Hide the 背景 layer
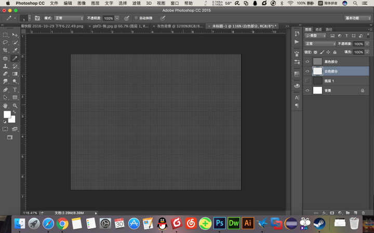The height and width of the screenshot is (233, 374). point(307,90)
